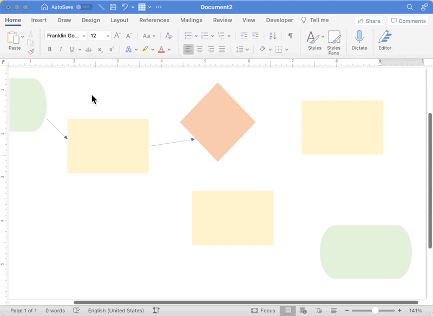Open the font size dropdown
Viewport: 433px width, 316px height.
107,36
